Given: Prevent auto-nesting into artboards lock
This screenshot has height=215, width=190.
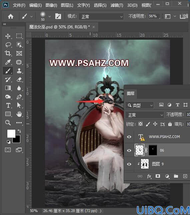Looking at the screenshot, I should pyautogui.click(x=162, y=124).
